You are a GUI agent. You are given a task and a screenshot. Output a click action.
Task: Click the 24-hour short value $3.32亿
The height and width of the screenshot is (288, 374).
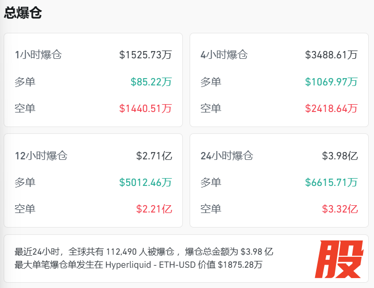[x=340, y=209]
